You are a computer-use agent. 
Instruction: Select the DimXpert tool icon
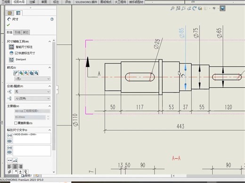(x=11, y=60)
